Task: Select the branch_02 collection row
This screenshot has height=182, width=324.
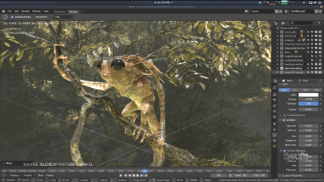Action: [298, 36]
